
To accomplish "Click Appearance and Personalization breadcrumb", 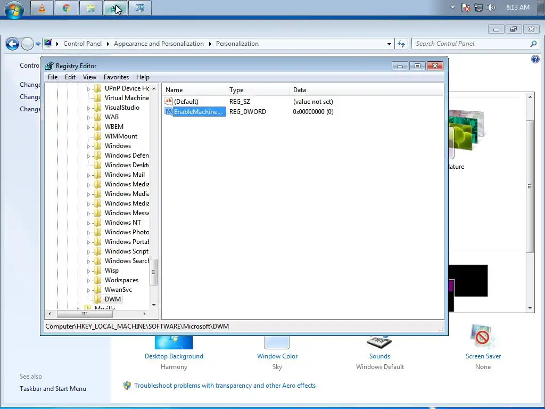I will coord(159,44).
